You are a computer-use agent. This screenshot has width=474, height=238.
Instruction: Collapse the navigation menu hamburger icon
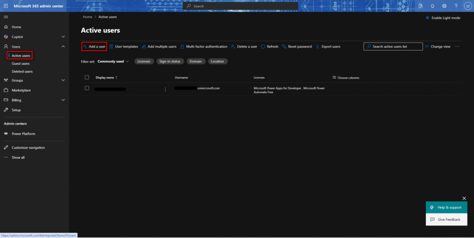6,17
